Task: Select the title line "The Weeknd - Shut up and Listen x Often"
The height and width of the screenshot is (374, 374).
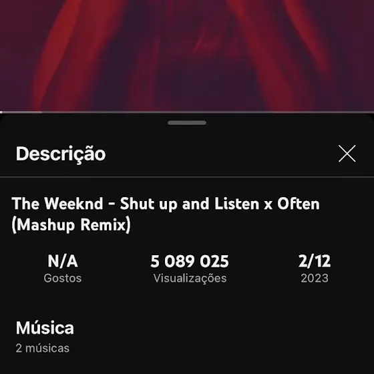Action: tap(166, 204)
